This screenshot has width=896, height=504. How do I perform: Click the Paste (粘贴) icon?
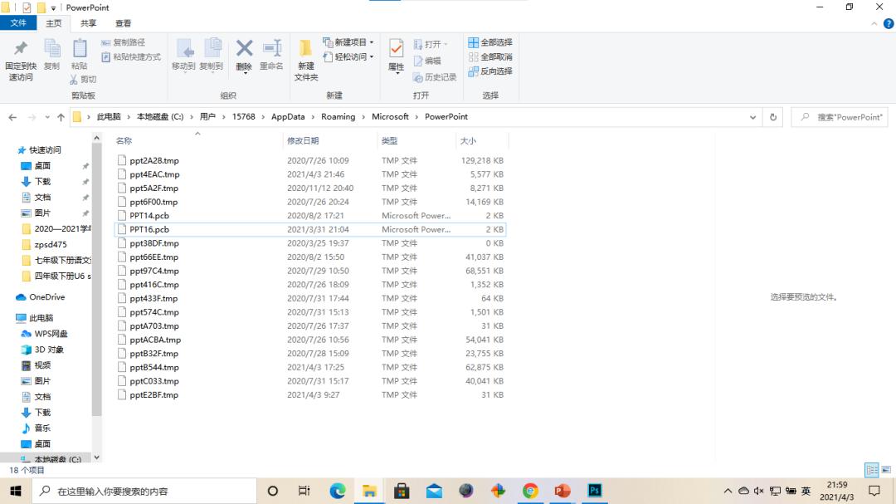(x=79, y=53)
